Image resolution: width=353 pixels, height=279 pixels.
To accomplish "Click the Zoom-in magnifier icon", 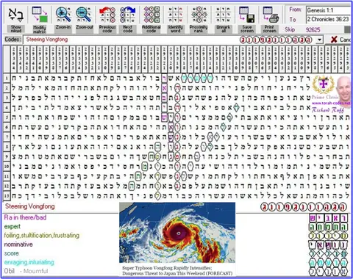I will click(63, 15).
